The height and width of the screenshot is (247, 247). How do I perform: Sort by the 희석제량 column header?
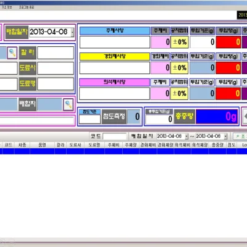coord(200,145)
